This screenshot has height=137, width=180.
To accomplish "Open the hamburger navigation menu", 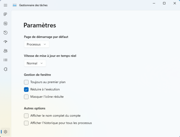I will (x=6, y=5).
